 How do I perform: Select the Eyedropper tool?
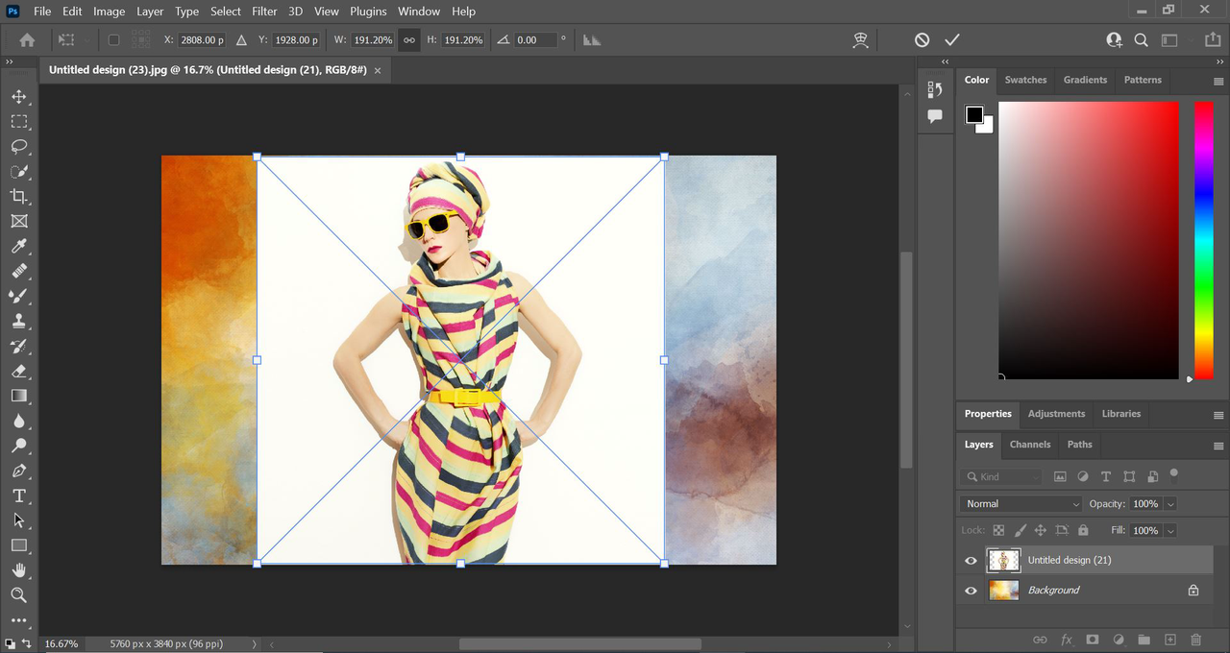click(x=18, y=247)
